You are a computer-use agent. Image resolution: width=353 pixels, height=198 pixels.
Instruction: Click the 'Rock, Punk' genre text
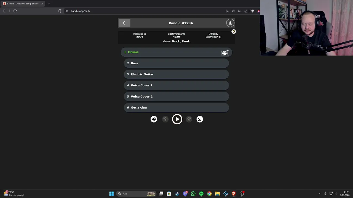(181, 41)
